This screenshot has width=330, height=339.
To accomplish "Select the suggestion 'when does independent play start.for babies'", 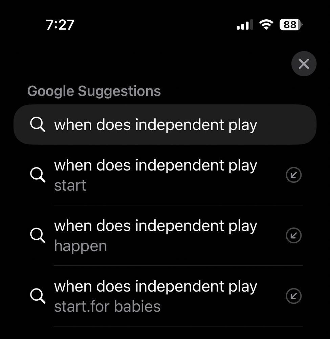I will pos(156,296).
